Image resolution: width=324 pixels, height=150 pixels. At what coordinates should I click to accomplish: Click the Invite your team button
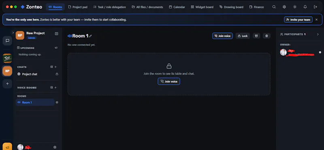[x=298, y=19]
